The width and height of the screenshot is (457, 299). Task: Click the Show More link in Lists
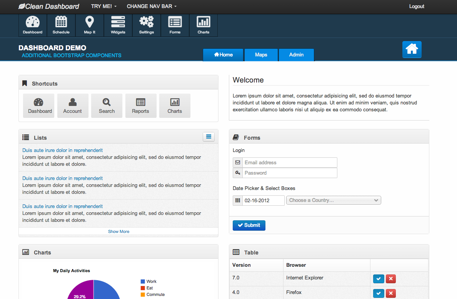[118, 231]
